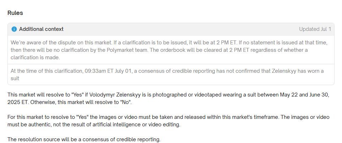342x143 pixels.
Task: Click "For this market to resolve" paragraph
Action: [169, 121]
